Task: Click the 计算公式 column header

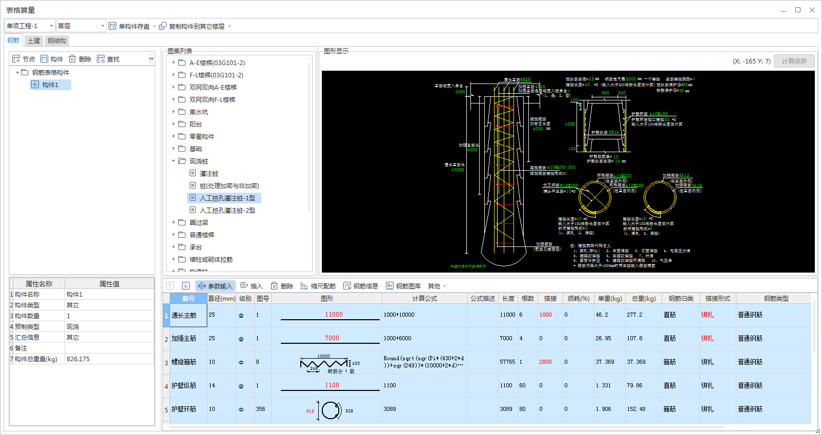Action: (x=424, y=298)
